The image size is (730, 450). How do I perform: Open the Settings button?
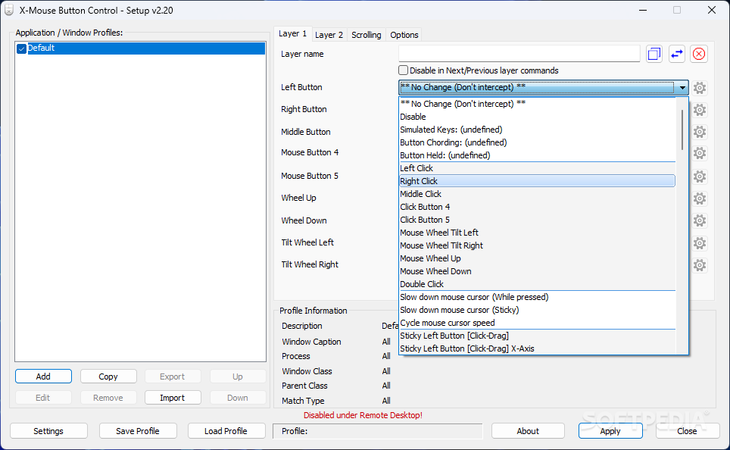(48, 431)
